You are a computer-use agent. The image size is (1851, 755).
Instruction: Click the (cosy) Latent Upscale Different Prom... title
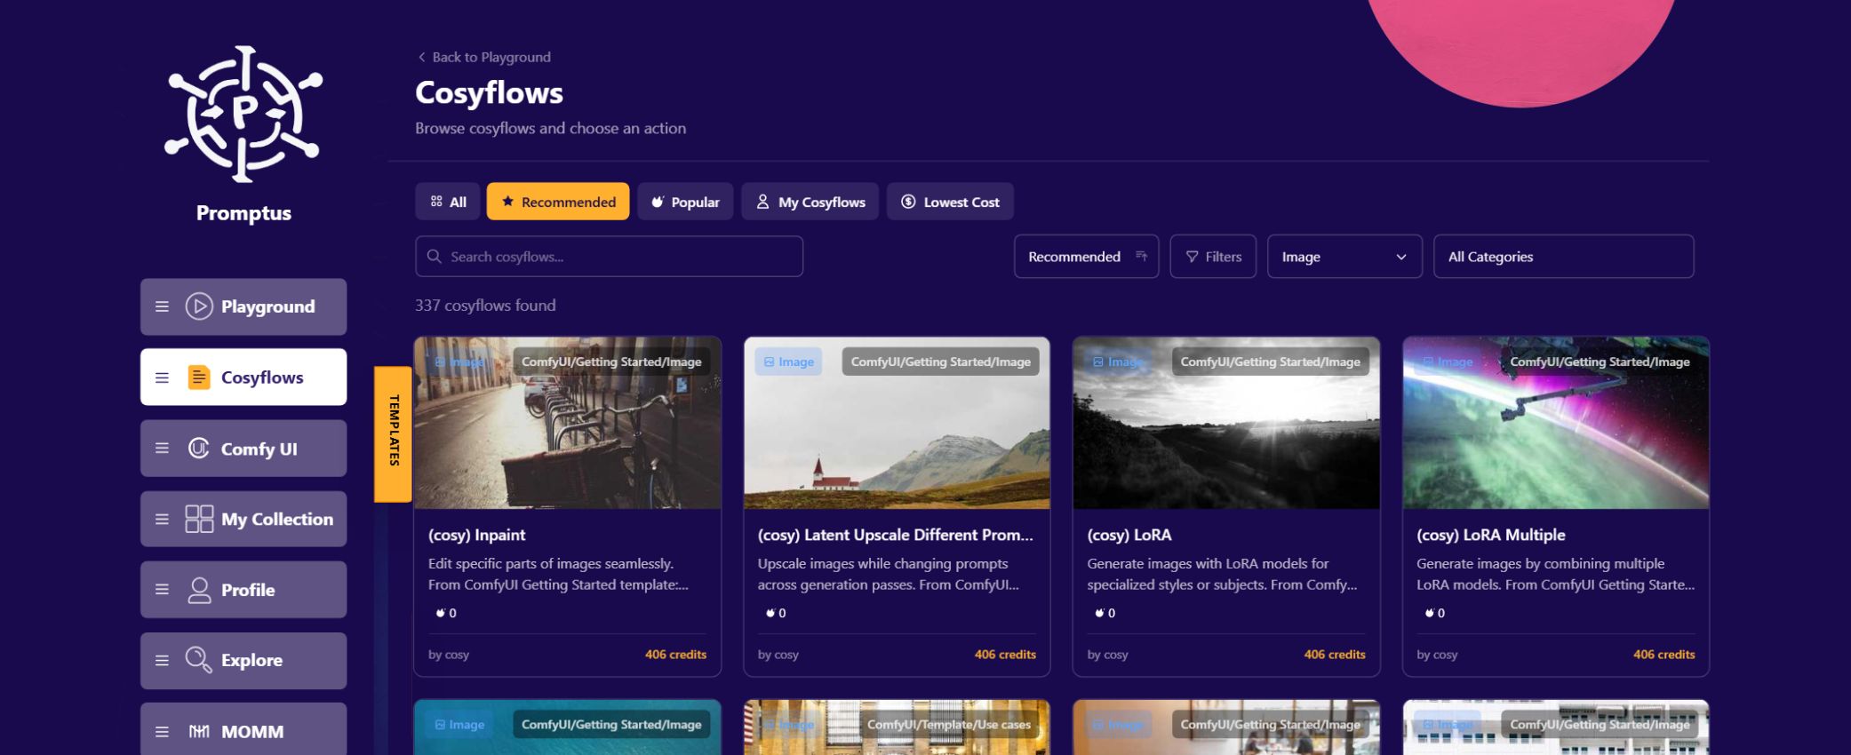tap(896, 535)
